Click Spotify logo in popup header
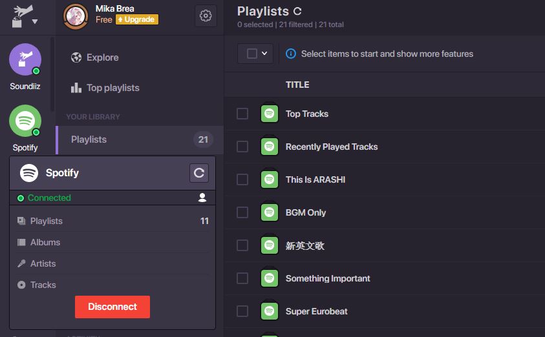This screenshot has height=337, width=545. tap(29, 173)
